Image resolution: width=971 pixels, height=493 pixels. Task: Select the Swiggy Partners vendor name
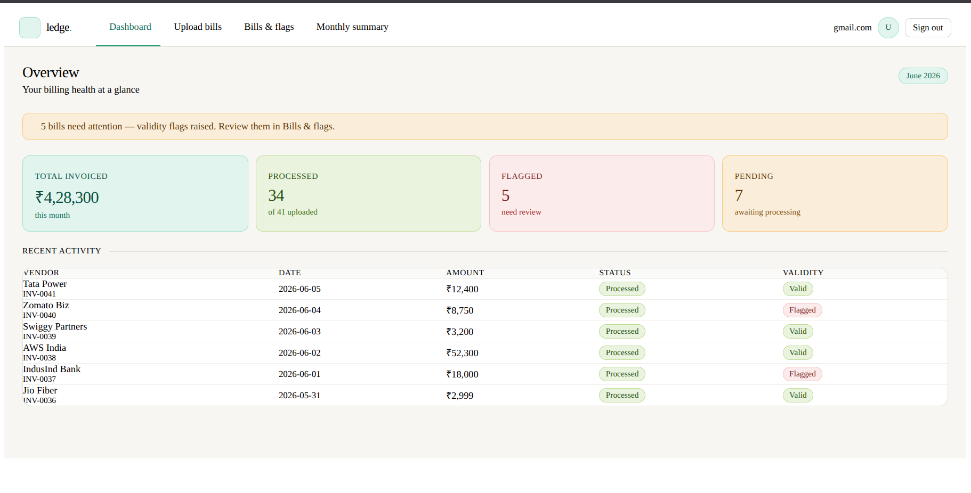[55, 326]
